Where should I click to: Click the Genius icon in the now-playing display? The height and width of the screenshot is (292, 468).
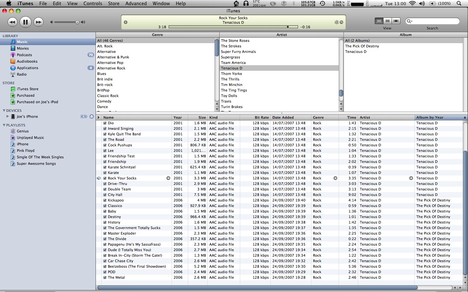[336, 22]
